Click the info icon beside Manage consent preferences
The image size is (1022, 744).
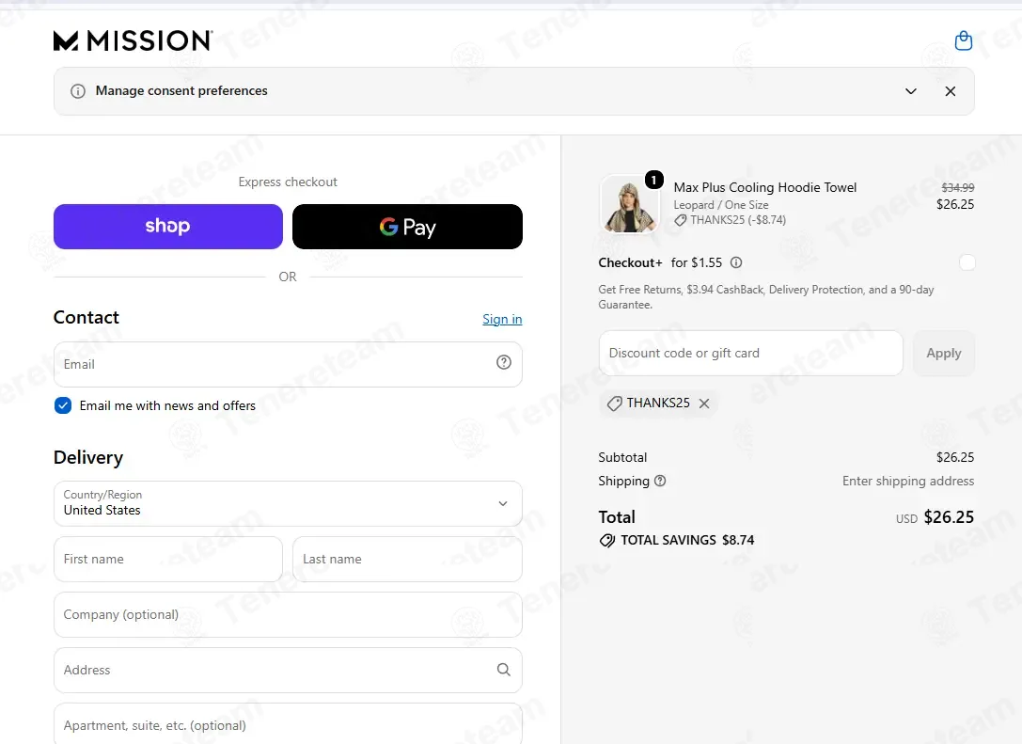[77, 91]
